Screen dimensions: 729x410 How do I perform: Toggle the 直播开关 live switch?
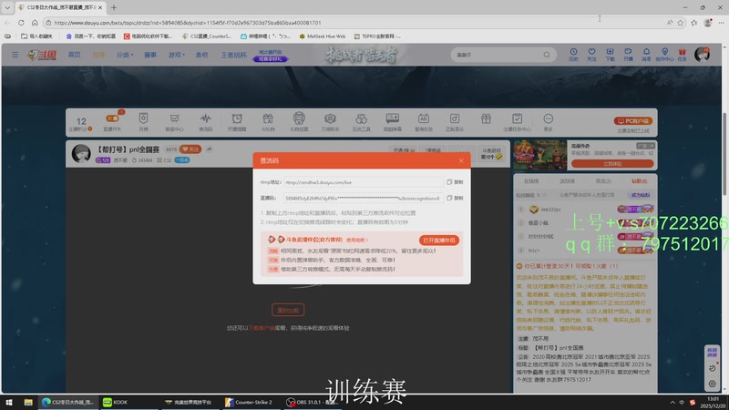tap(112, 122)
